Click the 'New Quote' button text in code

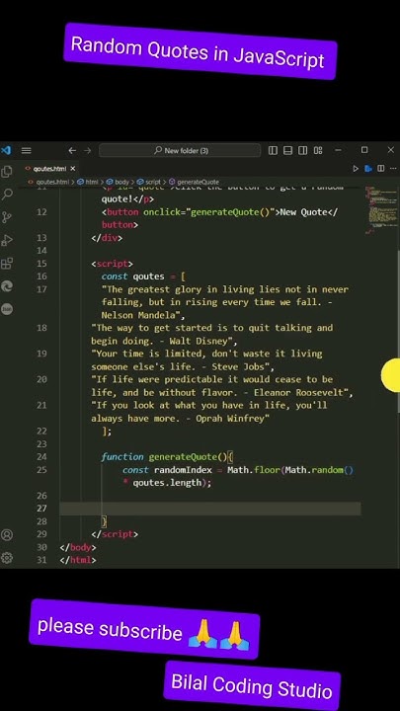tap(304, 211)
